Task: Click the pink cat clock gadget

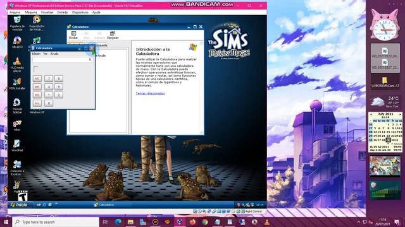Action: click(x=385, y=25)
